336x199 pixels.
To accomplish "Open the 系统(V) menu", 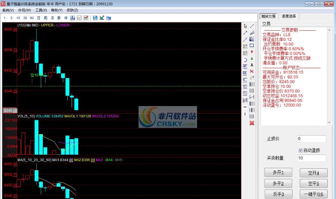I will 8,10.
